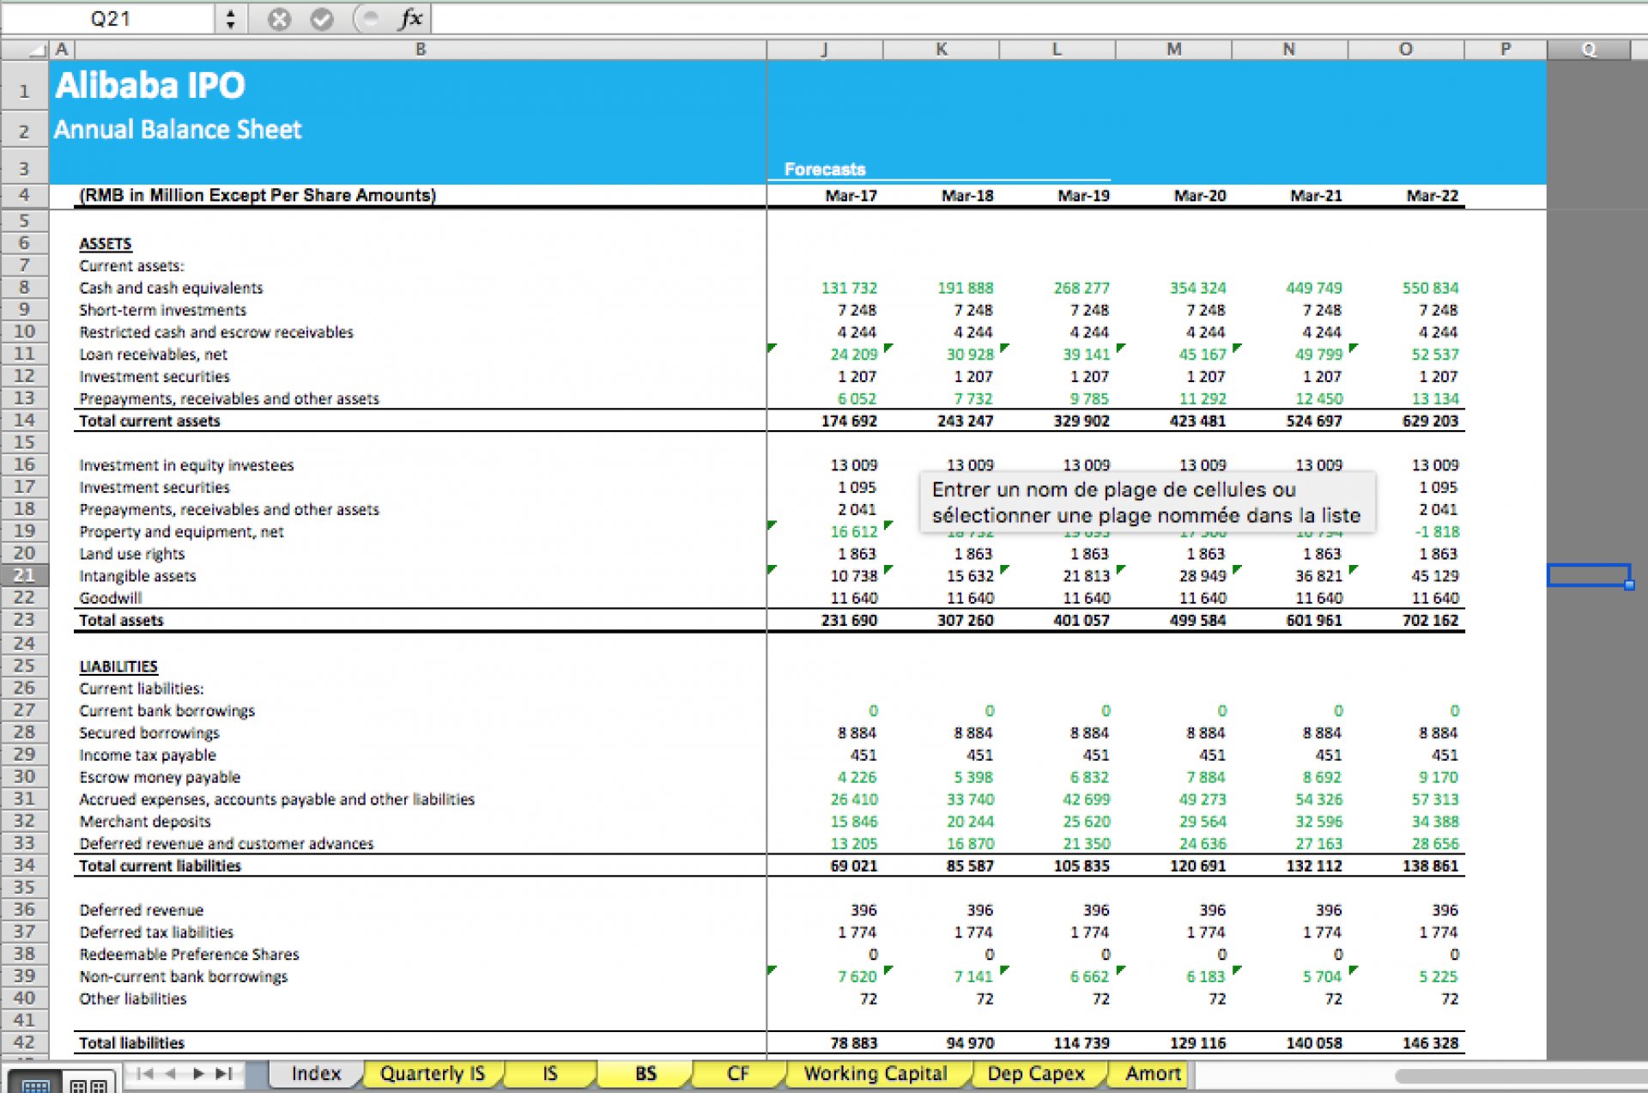Click the 'Alibaba IPO' title cell
Viewport: 1648px width, 1093px height.
tap(151, 86)
